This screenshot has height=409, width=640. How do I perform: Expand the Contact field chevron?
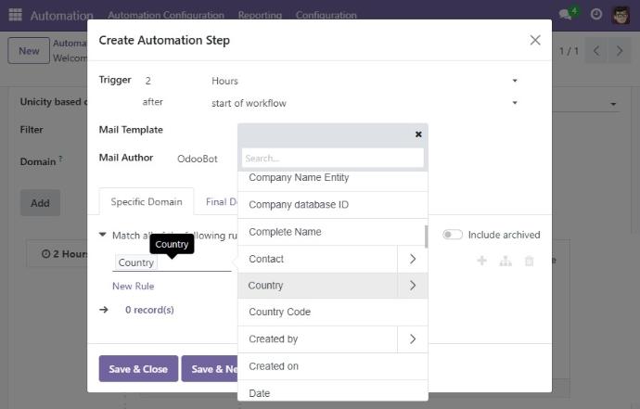tap(412, 259)
